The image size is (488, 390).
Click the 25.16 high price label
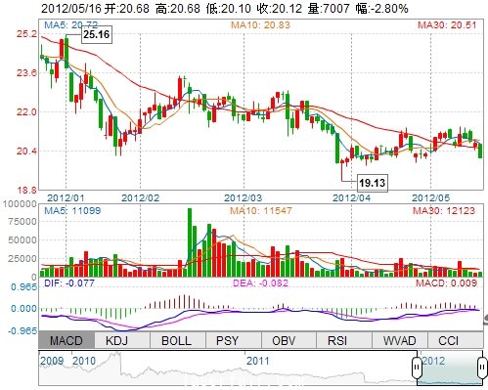(x=96, y=34)
